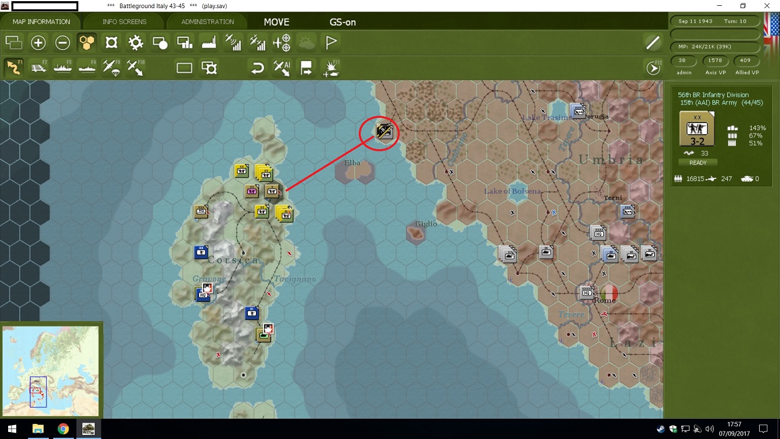Image resolution: width=780 pixels, height=439 pixels.
Task: Open the MAP INFORMATION tab
Action: 41,21
